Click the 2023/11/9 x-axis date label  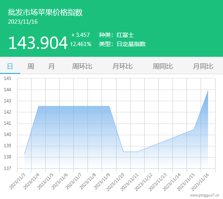[102, 181]
